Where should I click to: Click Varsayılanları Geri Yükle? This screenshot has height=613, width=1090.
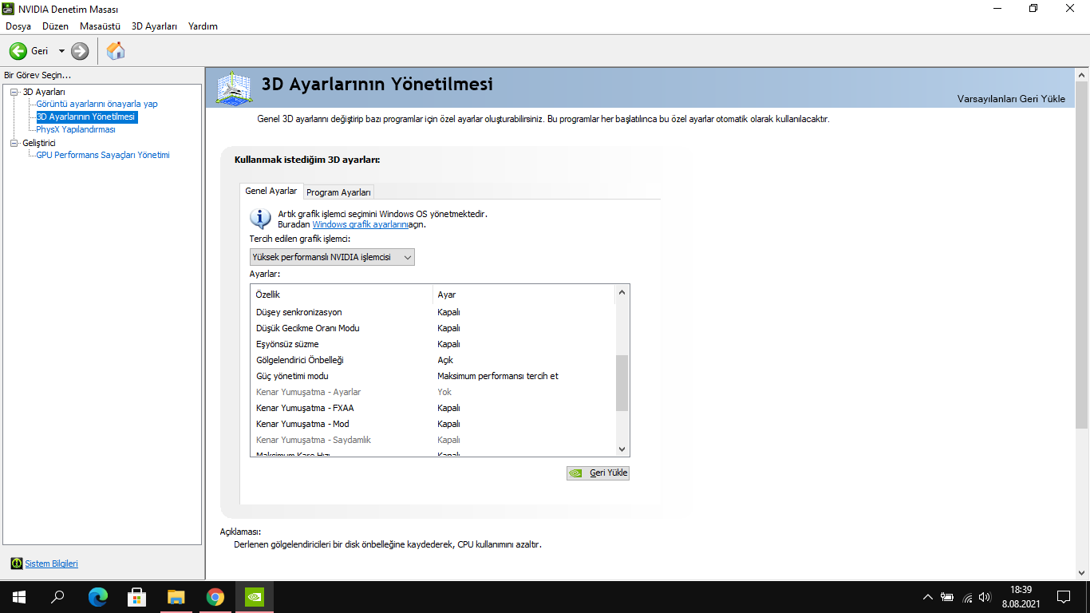click(1011, 99)
